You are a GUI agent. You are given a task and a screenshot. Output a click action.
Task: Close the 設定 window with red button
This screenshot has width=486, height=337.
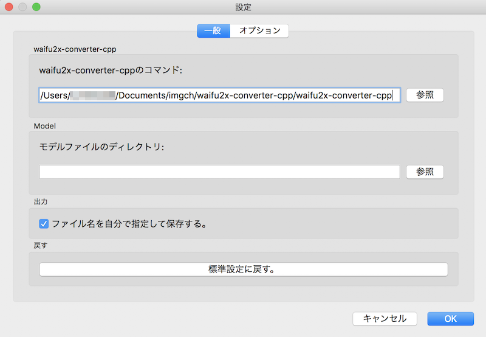[9, 7]
